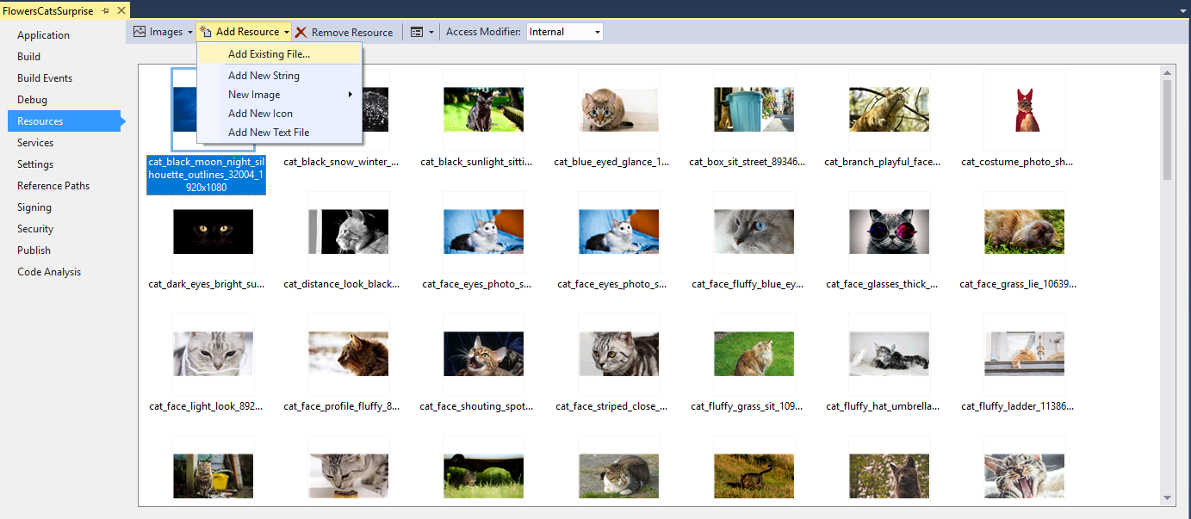Select the cat_dark_eyes_bright thumbnail
This screenshot has height=519, width=1191.
(213, 232)
